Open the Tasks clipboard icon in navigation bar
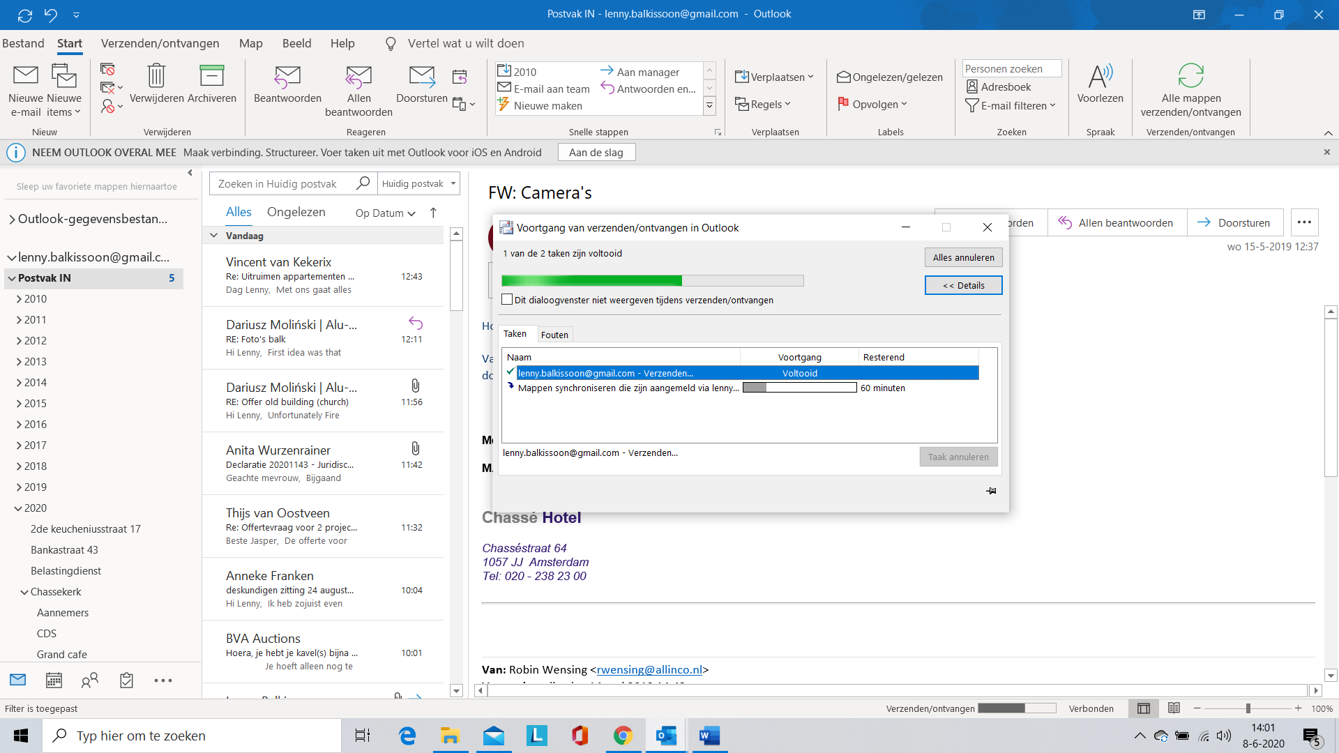This screenshot has width=1339, height=753. pos(126,680)
